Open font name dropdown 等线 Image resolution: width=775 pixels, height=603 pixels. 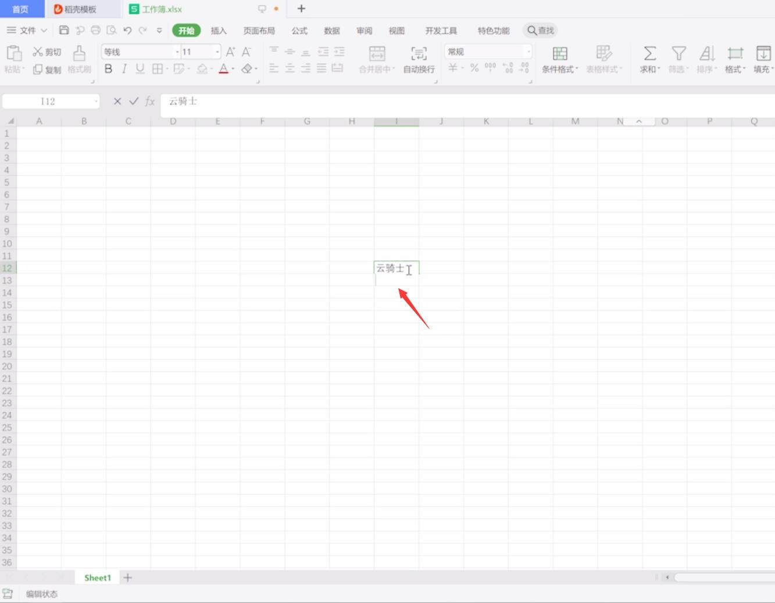[x=177, y=52]
